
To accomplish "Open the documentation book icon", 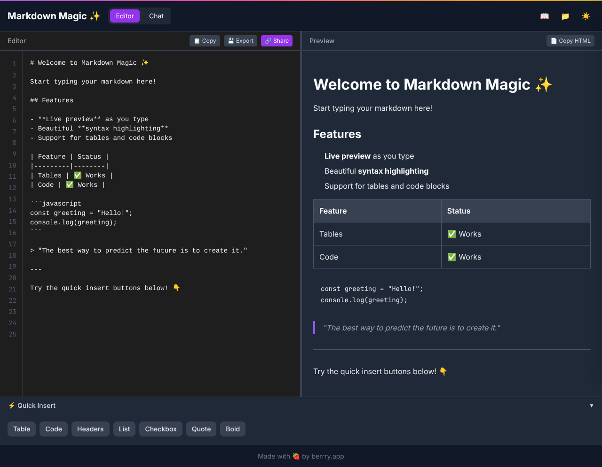I will point(544,15).
